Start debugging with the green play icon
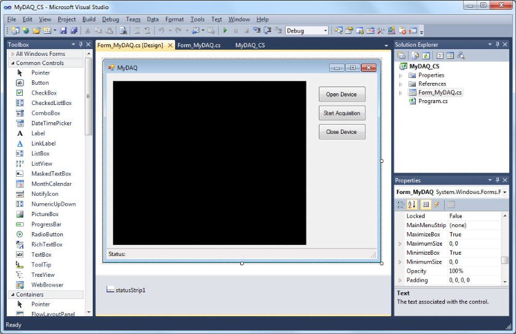This screenshot has height=334, width=516. click(x=225, y=31)
